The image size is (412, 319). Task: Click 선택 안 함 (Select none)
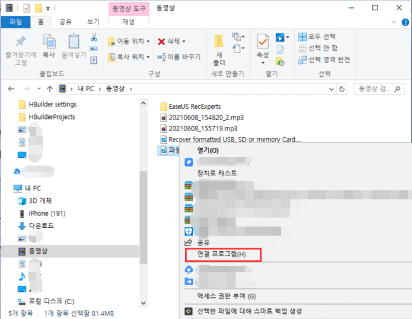pos(318,48)
